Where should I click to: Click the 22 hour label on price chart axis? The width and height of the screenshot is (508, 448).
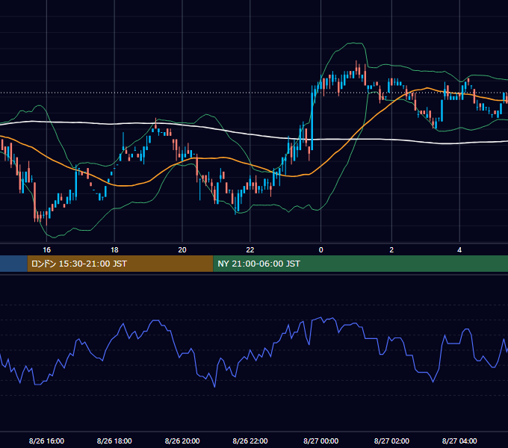250,250
